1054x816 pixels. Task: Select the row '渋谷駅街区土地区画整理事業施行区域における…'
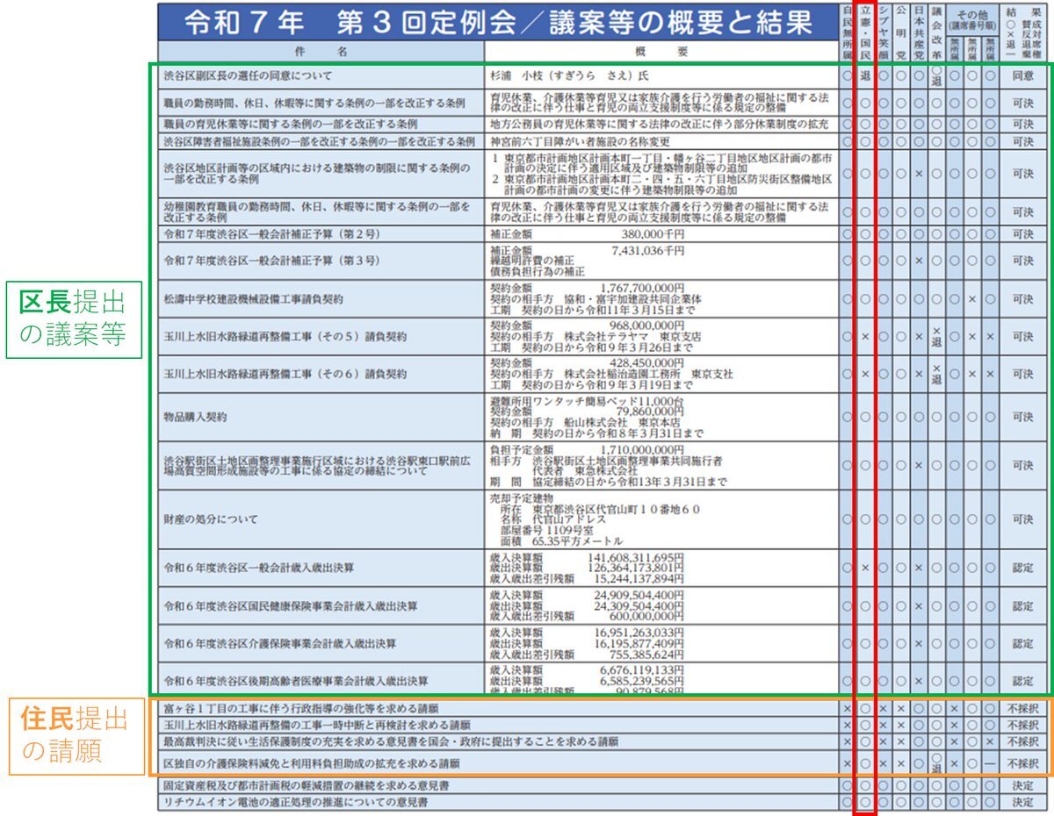click(603, 465)
